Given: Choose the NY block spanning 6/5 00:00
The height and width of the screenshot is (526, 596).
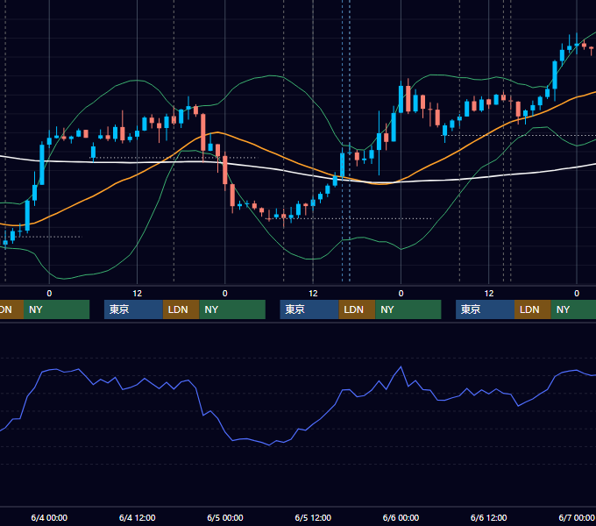Looking at the screenshot, I should pos(232,309).
